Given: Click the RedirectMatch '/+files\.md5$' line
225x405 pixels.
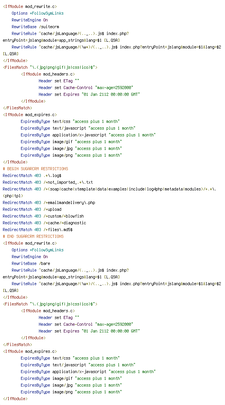Looking at the screenshot, I should [37, 230].
